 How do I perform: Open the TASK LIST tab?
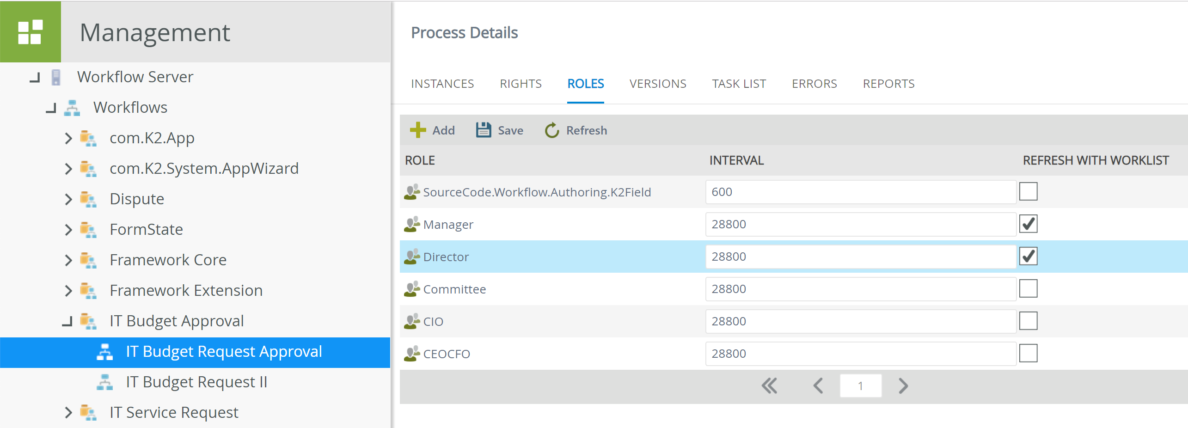pos(739,84)
